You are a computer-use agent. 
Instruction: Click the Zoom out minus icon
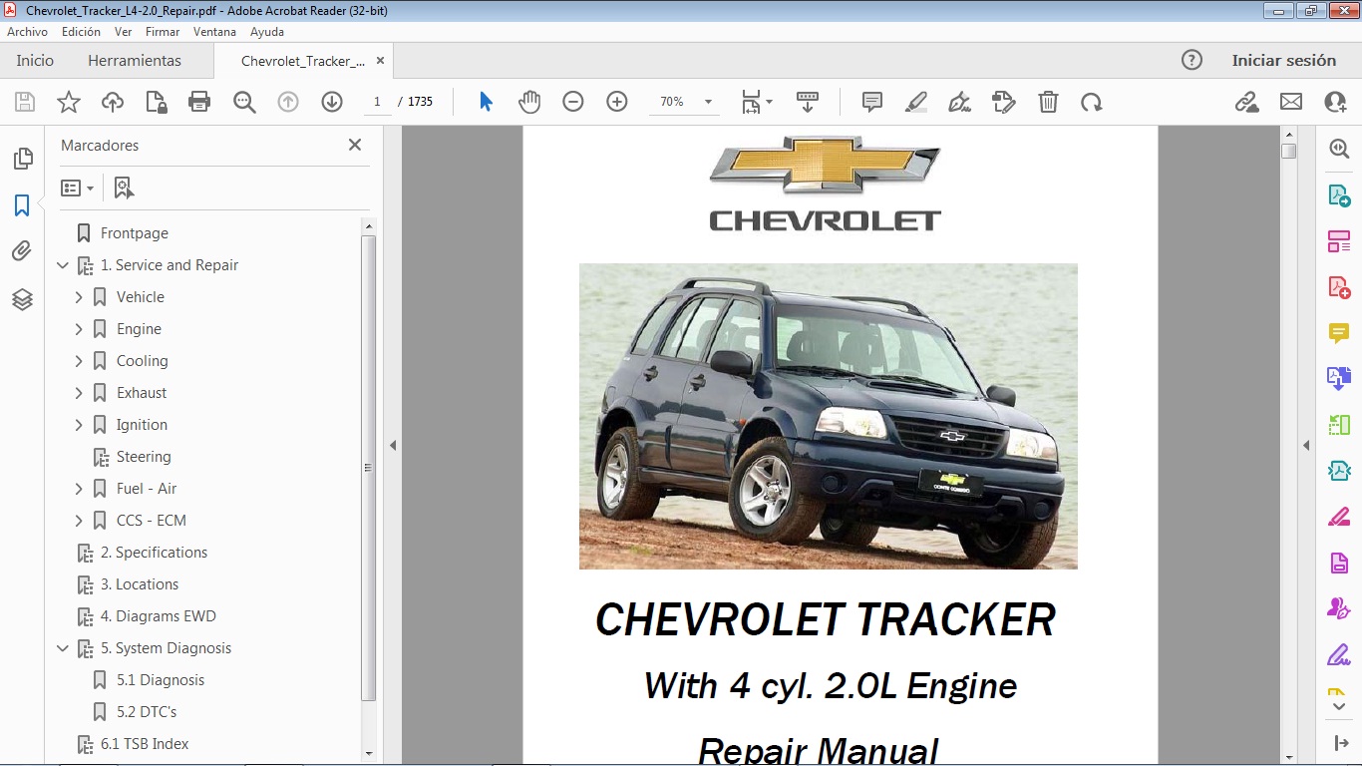(572, 102)
